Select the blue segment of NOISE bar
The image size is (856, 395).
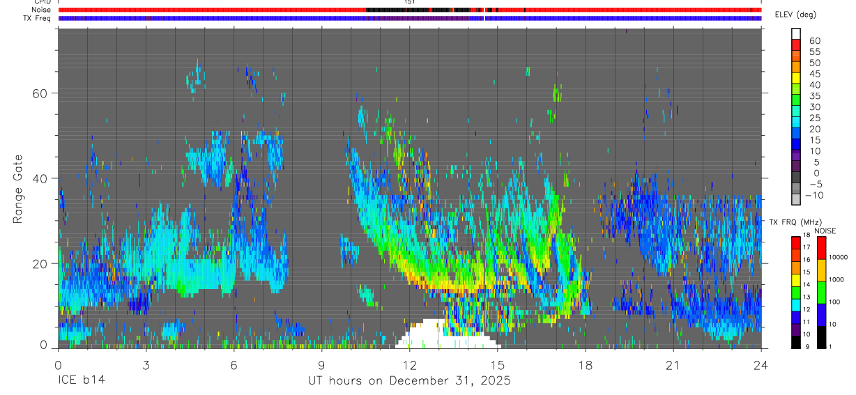pyautogui.click(x=821, y=315)
